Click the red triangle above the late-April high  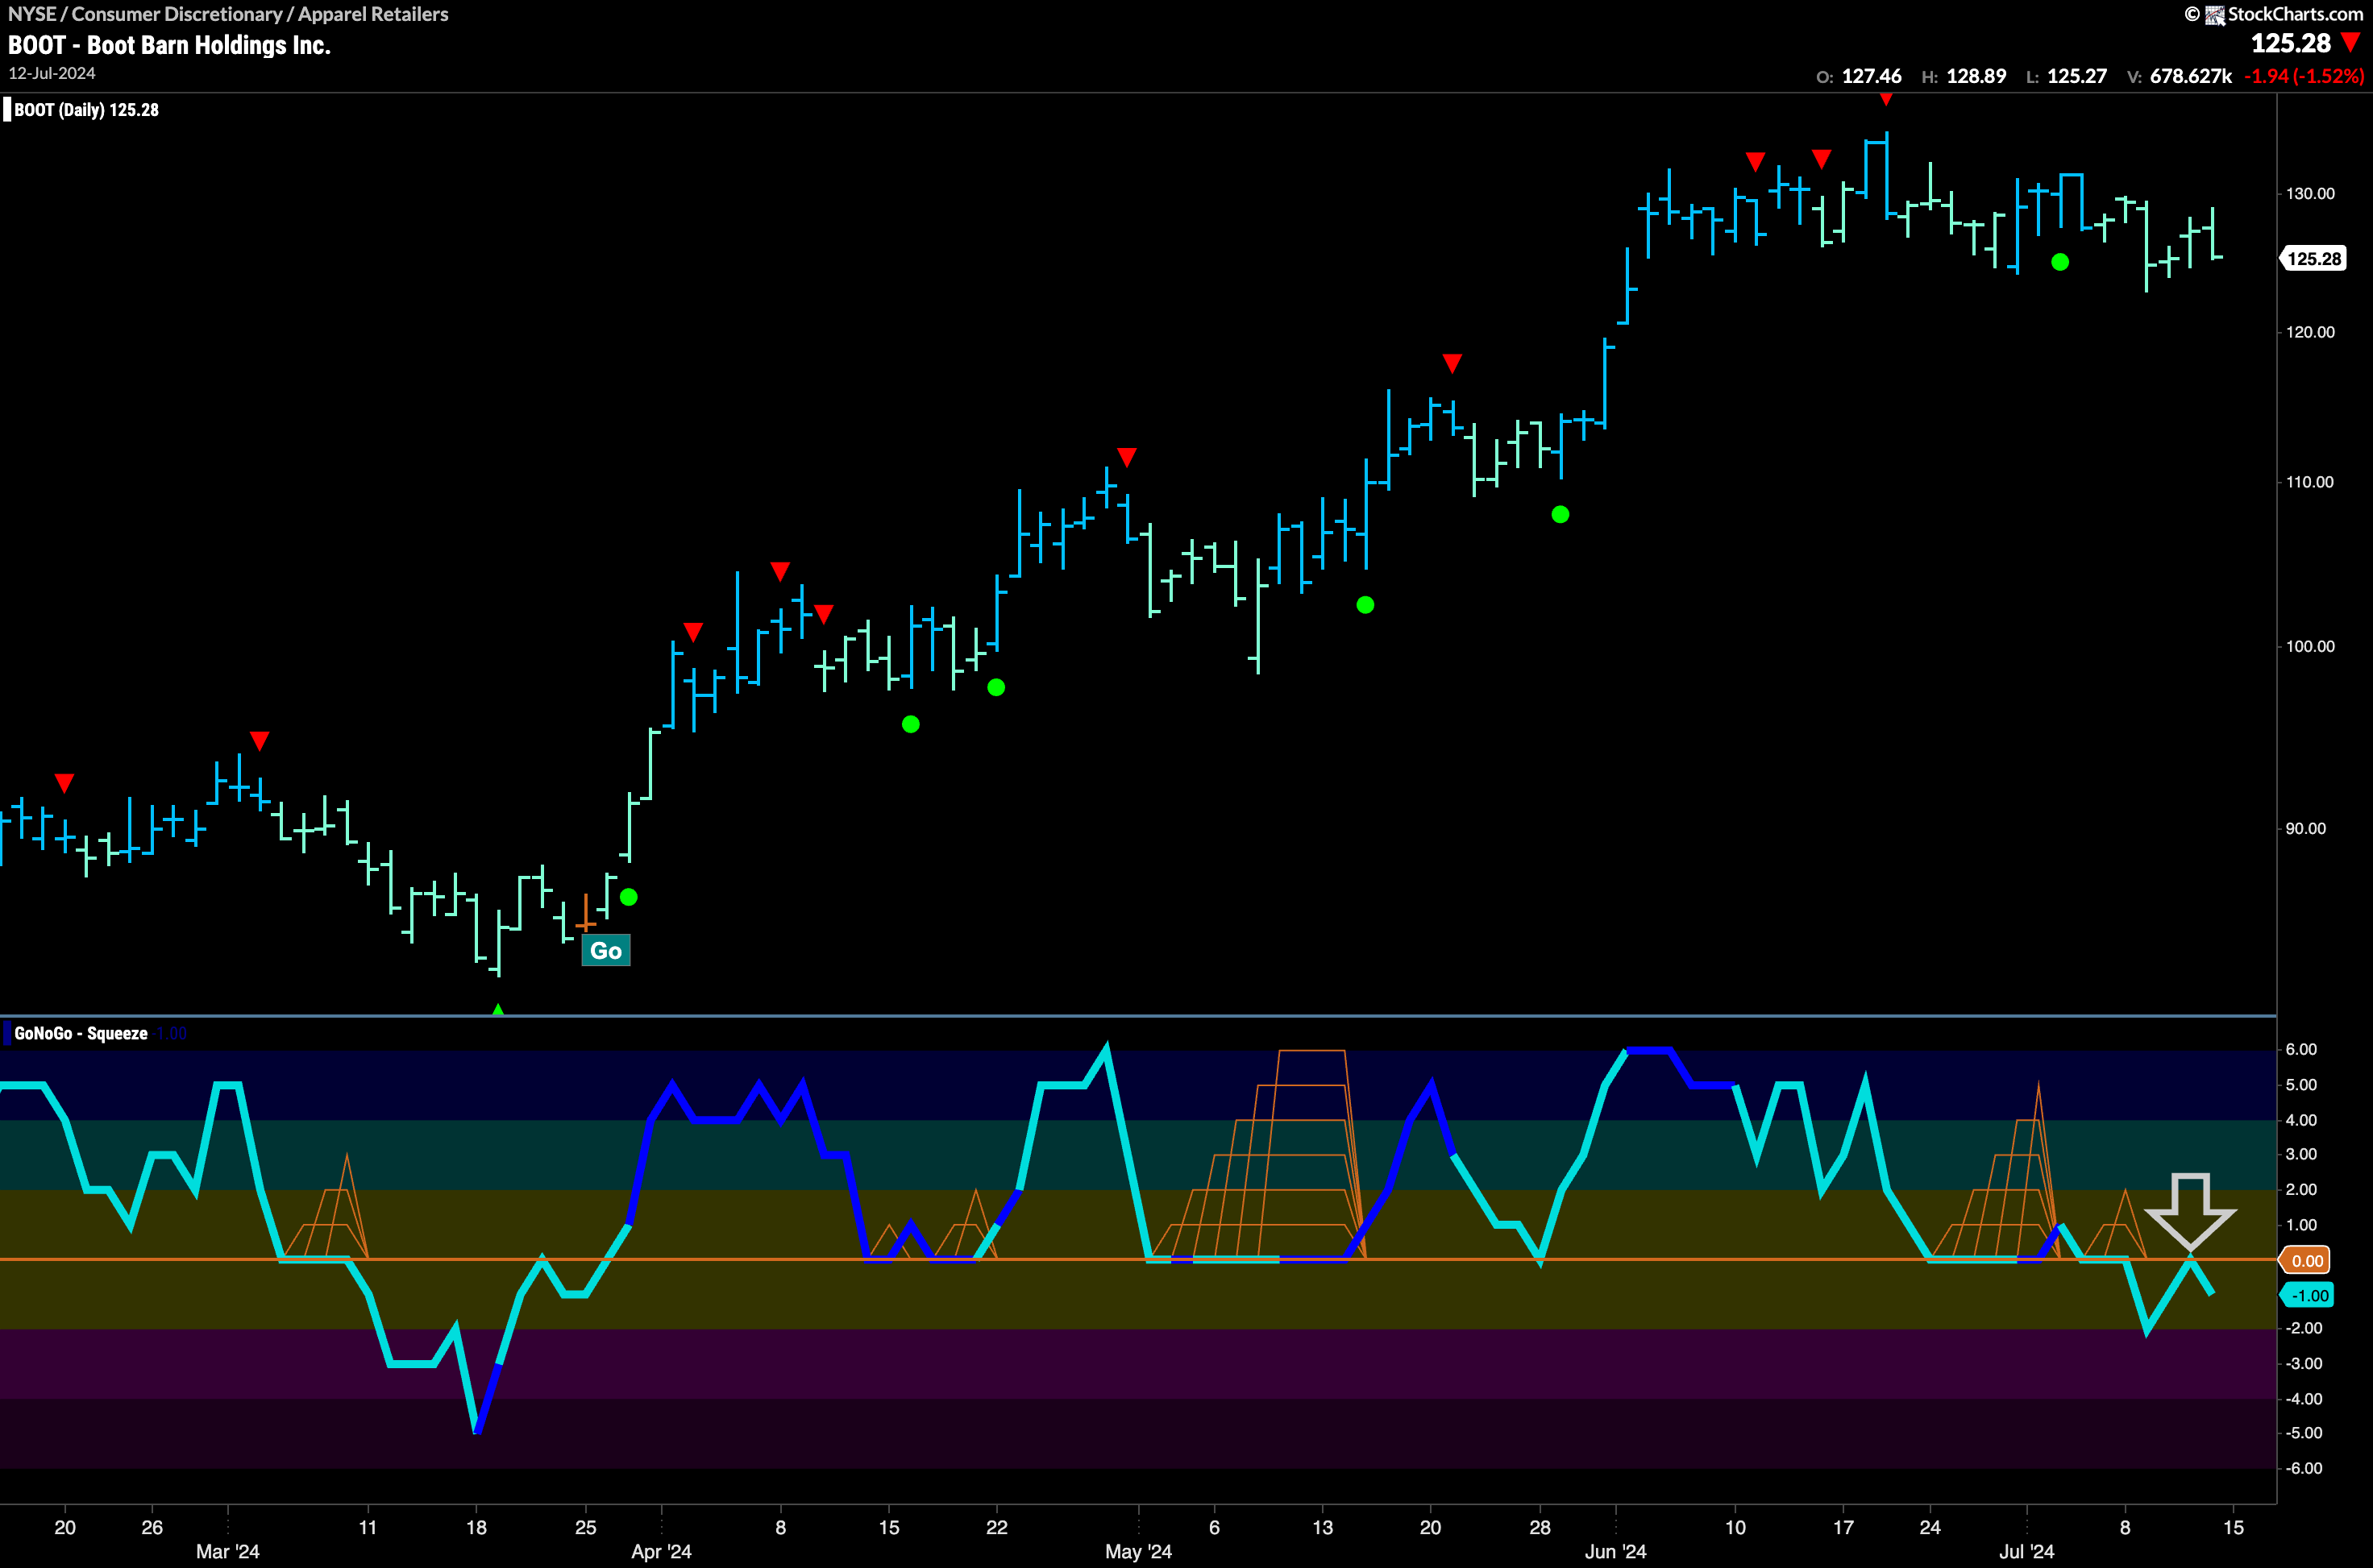1127,457
